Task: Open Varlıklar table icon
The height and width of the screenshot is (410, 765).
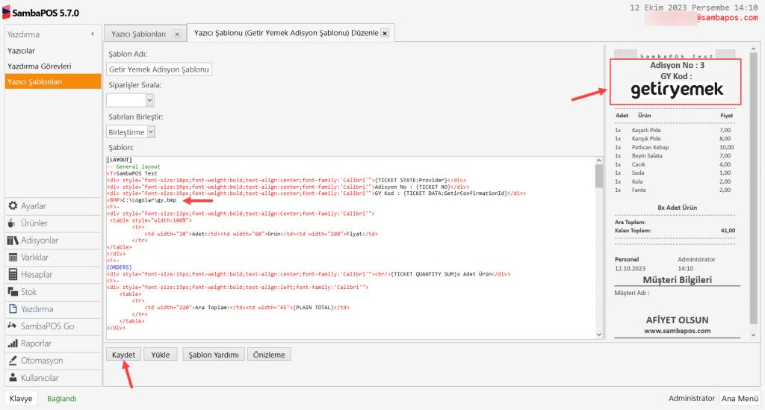Action: pos(13,258)
